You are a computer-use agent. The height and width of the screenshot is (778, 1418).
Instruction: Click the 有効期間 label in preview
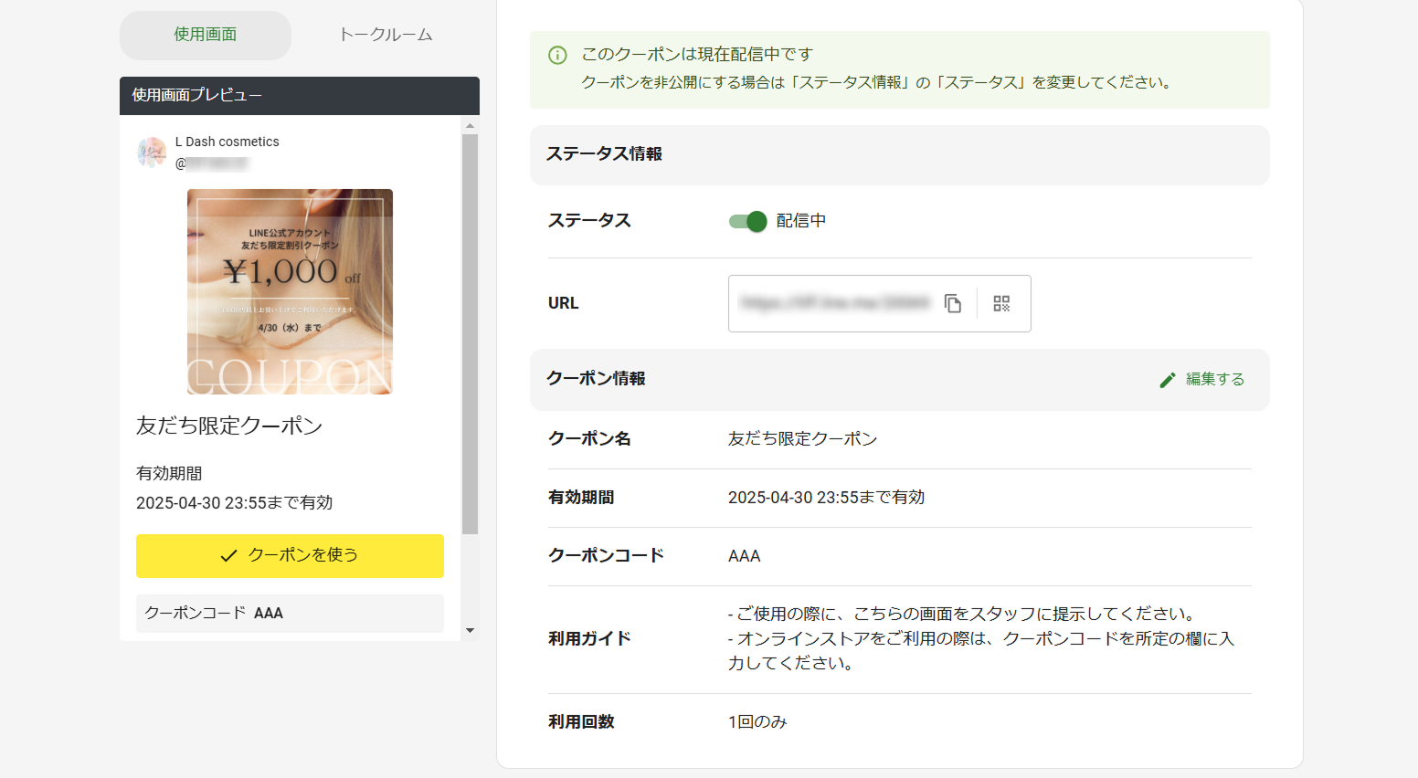(x=169, y=474)
